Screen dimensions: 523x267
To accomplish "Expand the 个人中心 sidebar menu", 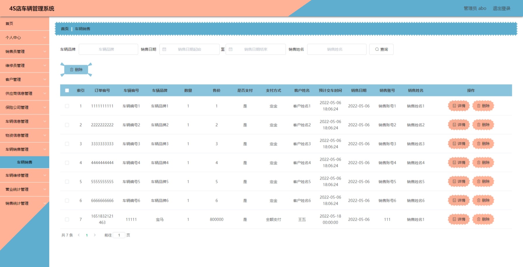I will [x=24, y=38].
